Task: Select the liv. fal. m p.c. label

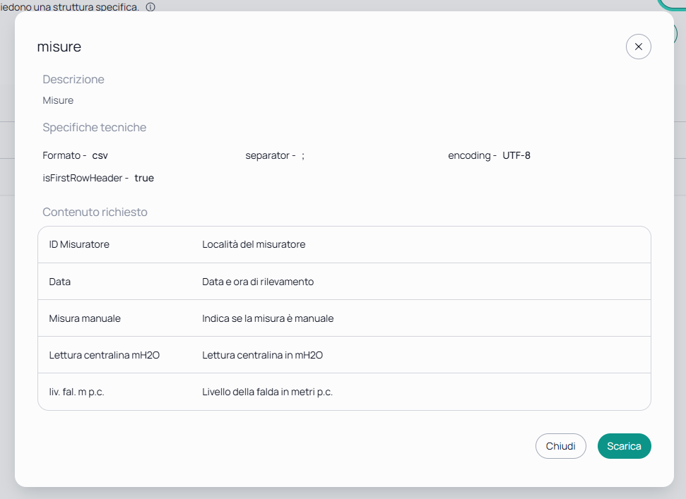Action: click(76, 392)
